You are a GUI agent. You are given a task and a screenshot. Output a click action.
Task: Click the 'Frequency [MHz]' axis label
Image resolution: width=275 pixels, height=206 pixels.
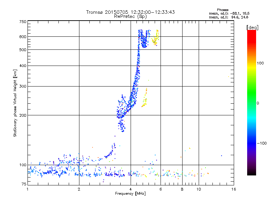[130, 194]
